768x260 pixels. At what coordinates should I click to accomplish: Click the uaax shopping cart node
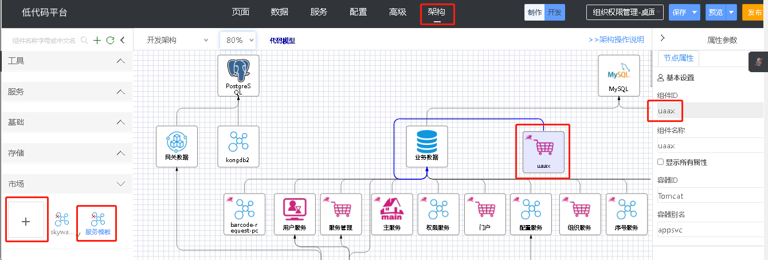543,152
